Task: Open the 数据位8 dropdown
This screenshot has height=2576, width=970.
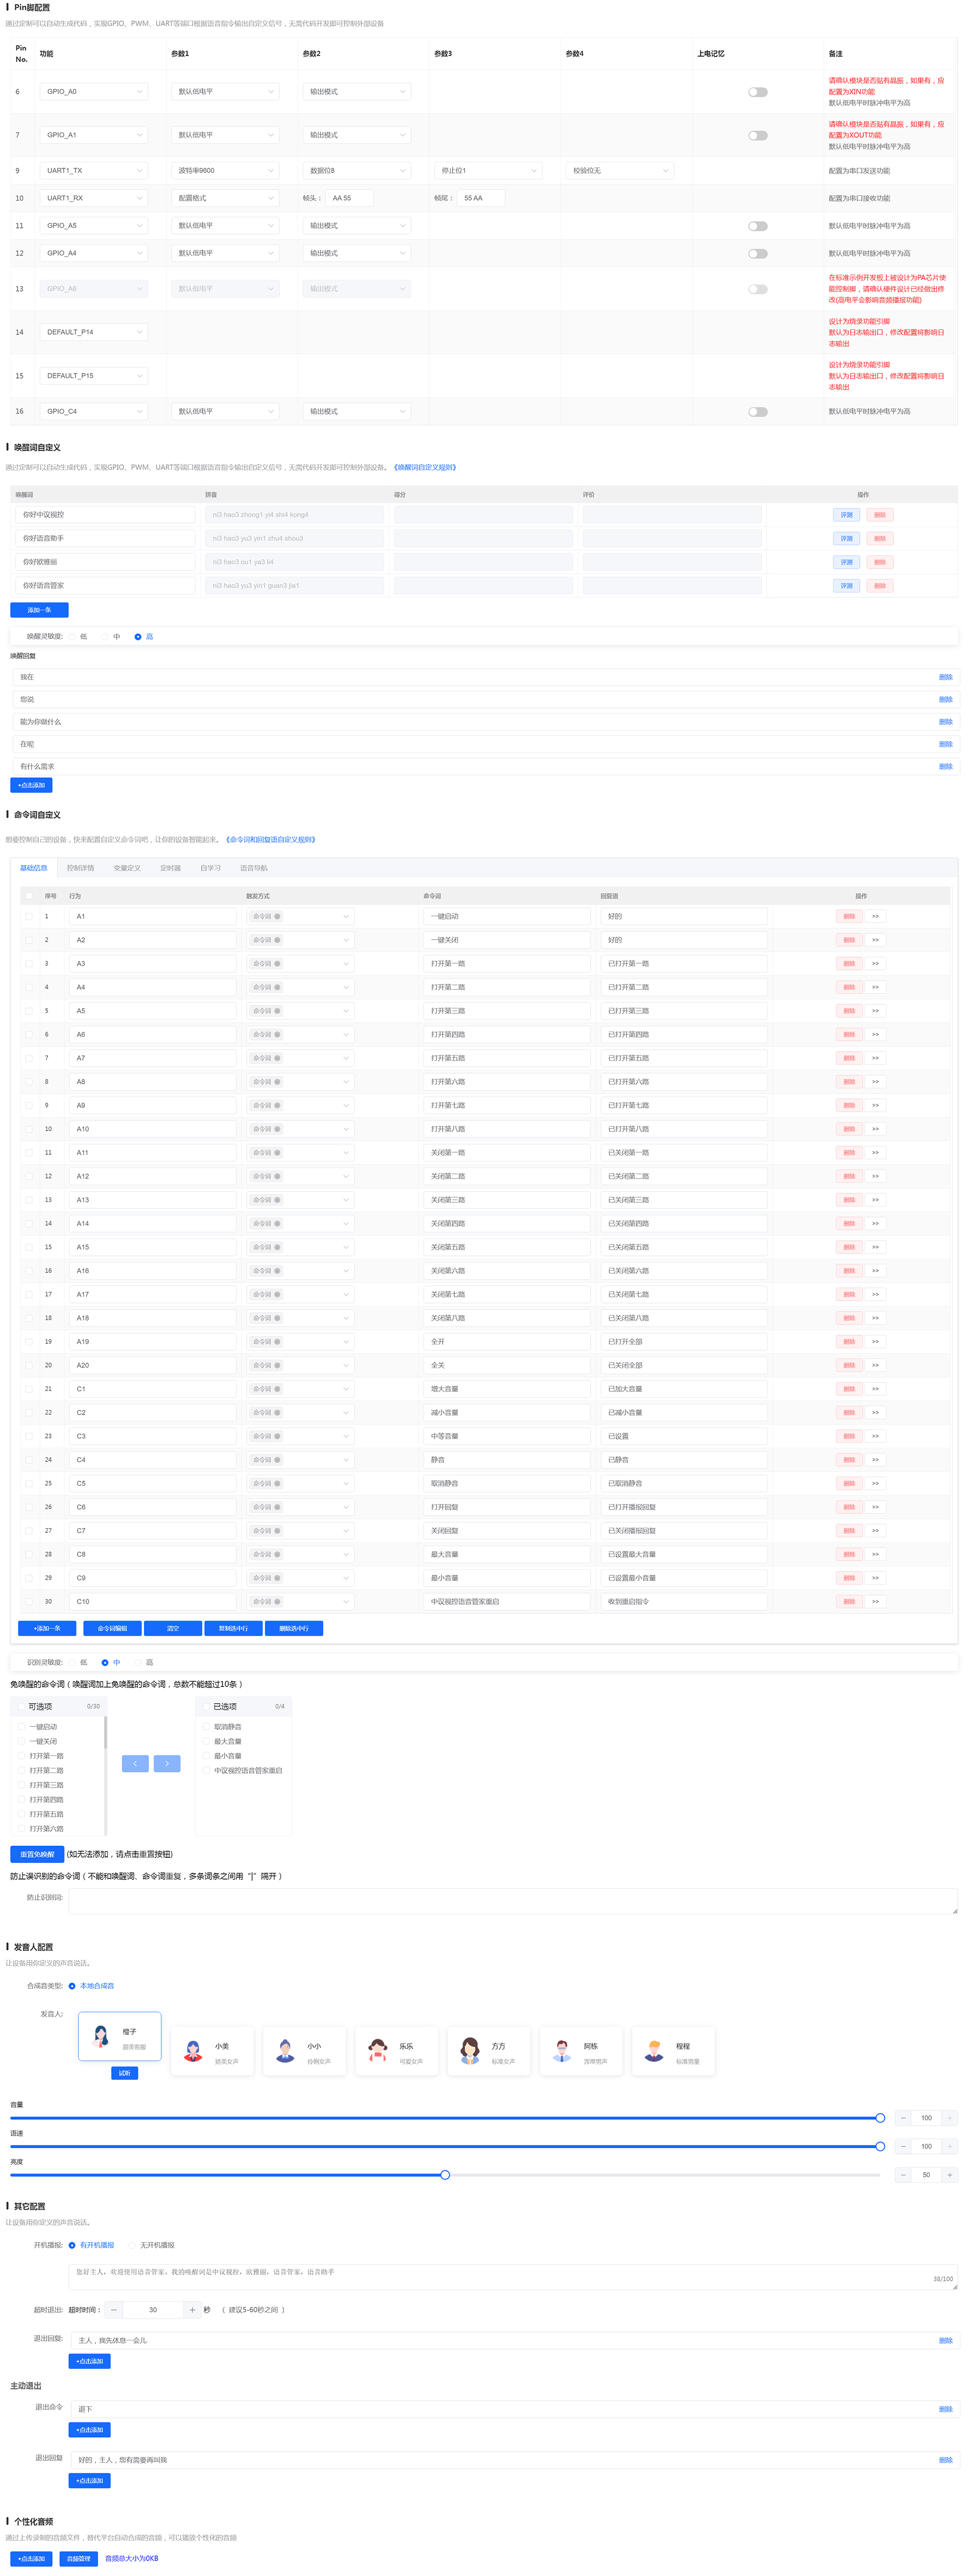Action: tap(357, 170)
